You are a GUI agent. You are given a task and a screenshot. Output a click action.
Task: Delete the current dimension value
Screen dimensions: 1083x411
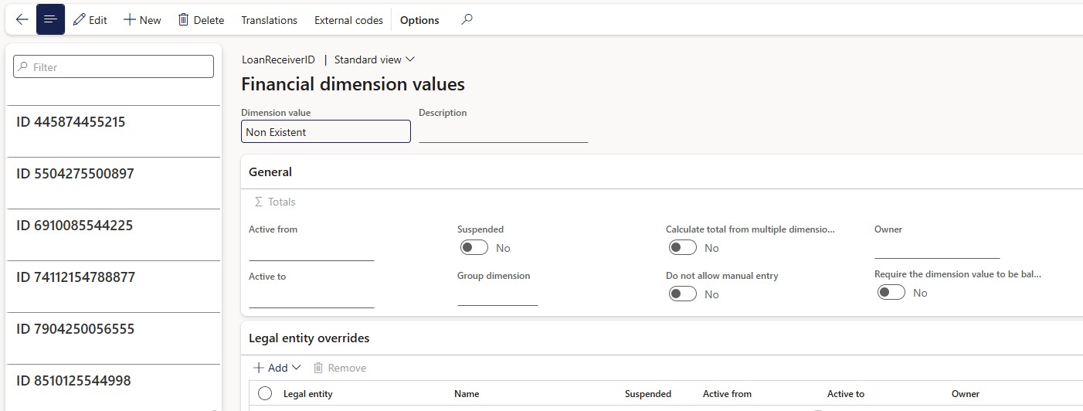pyautogui.click(x=201, y=20)
